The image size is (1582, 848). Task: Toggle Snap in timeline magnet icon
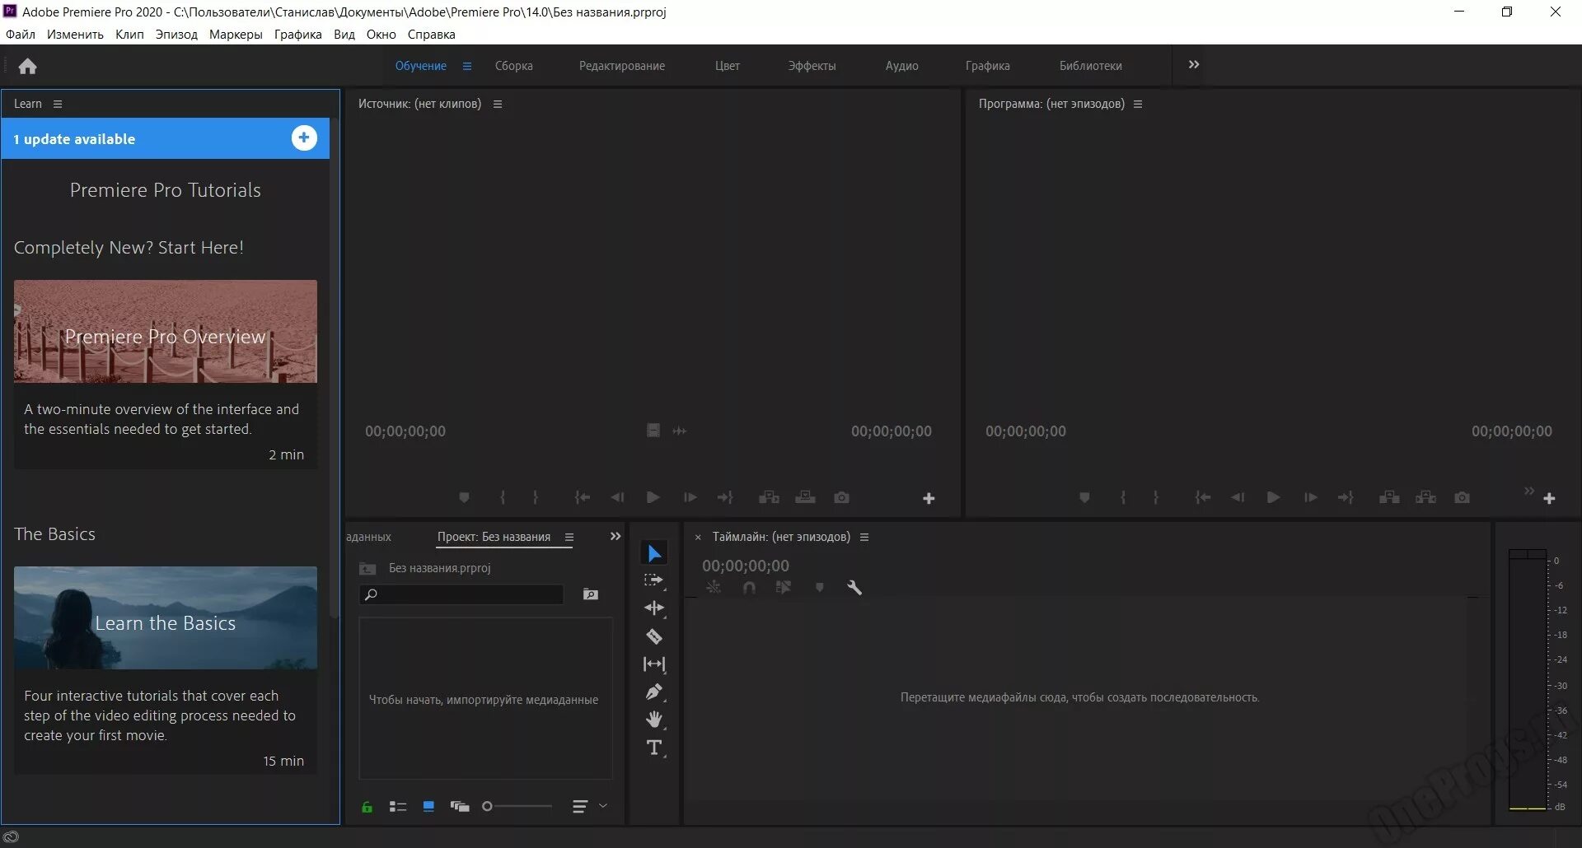749,587
